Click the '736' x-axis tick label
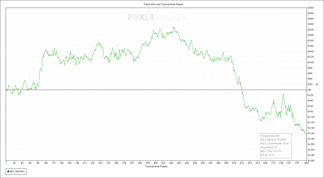Viewport: 324px width, 178px height. pos(281,163)
